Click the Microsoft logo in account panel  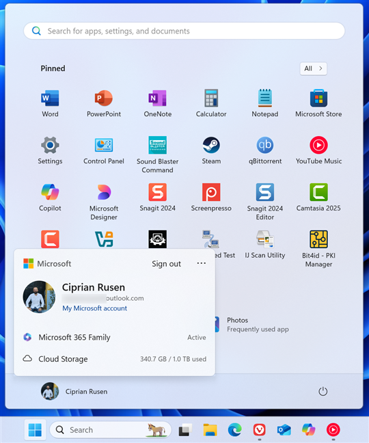click(28, 264)
